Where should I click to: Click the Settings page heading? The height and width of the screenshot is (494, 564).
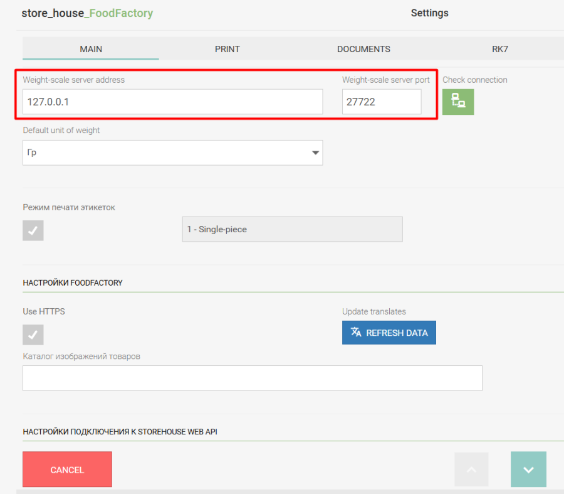[x=429, y=13]
